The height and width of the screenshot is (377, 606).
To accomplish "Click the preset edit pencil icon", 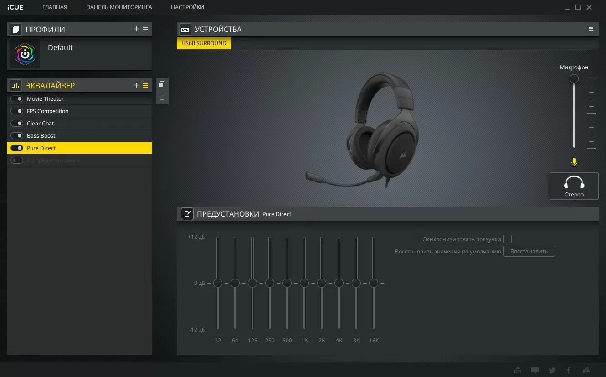I will [187, 214].
